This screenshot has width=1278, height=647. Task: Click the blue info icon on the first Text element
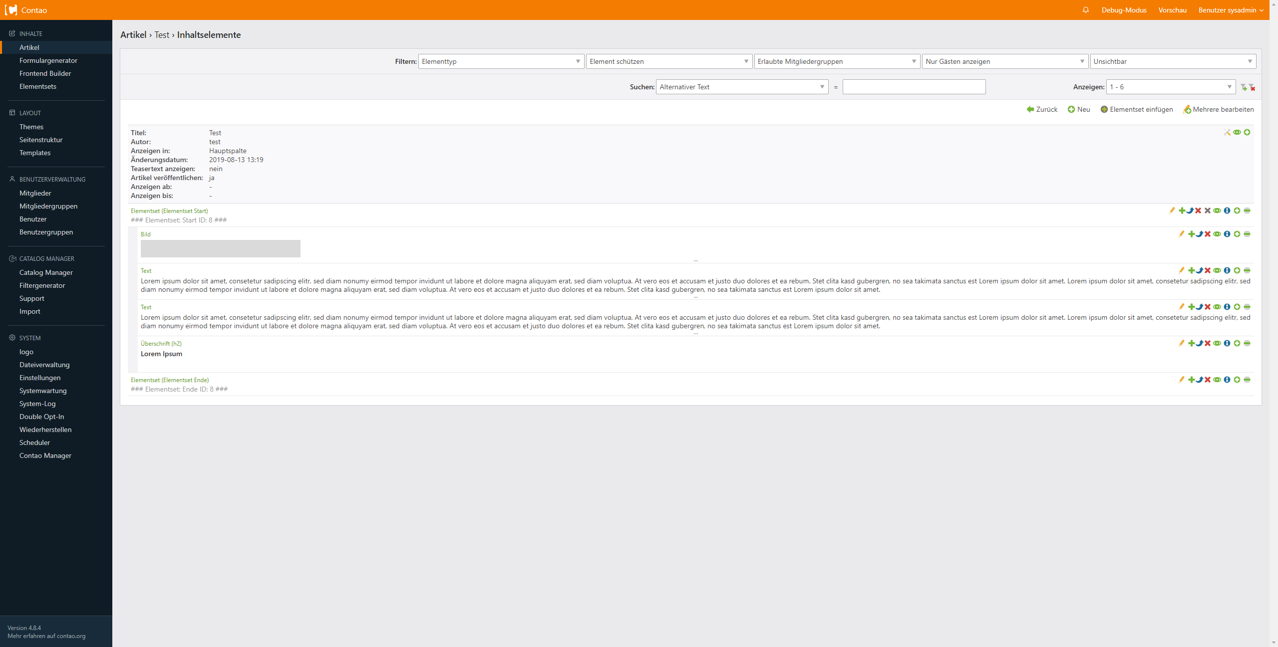tap(1227, 270)
